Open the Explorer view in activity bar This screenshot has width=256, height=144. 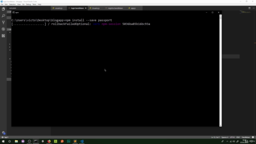(x=3, y=9)
